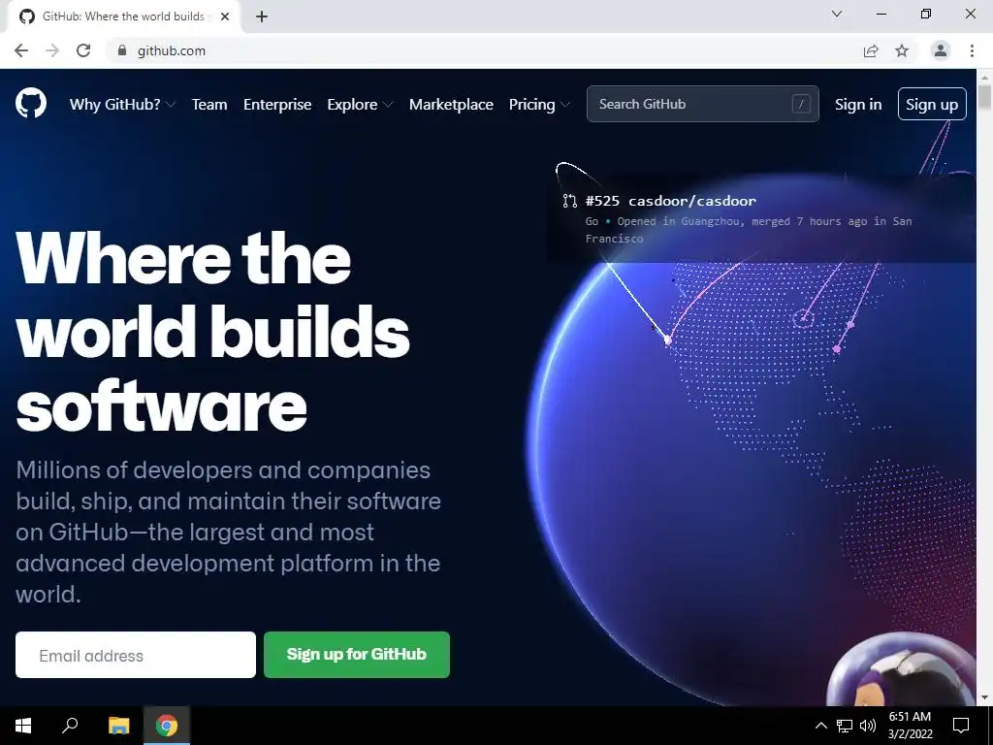The height and width of the screenshot is (745, 993).
Task: Click the Chrome taskbar icon
Action: [x=167, y=726]
